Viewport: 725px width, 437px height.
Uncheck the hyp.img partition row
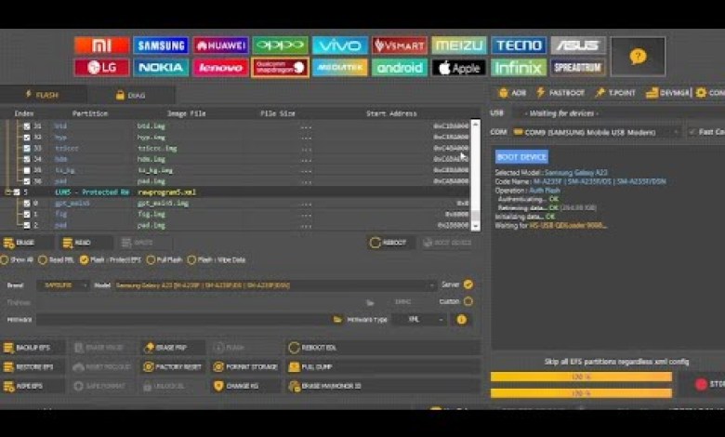coord(27,138)
